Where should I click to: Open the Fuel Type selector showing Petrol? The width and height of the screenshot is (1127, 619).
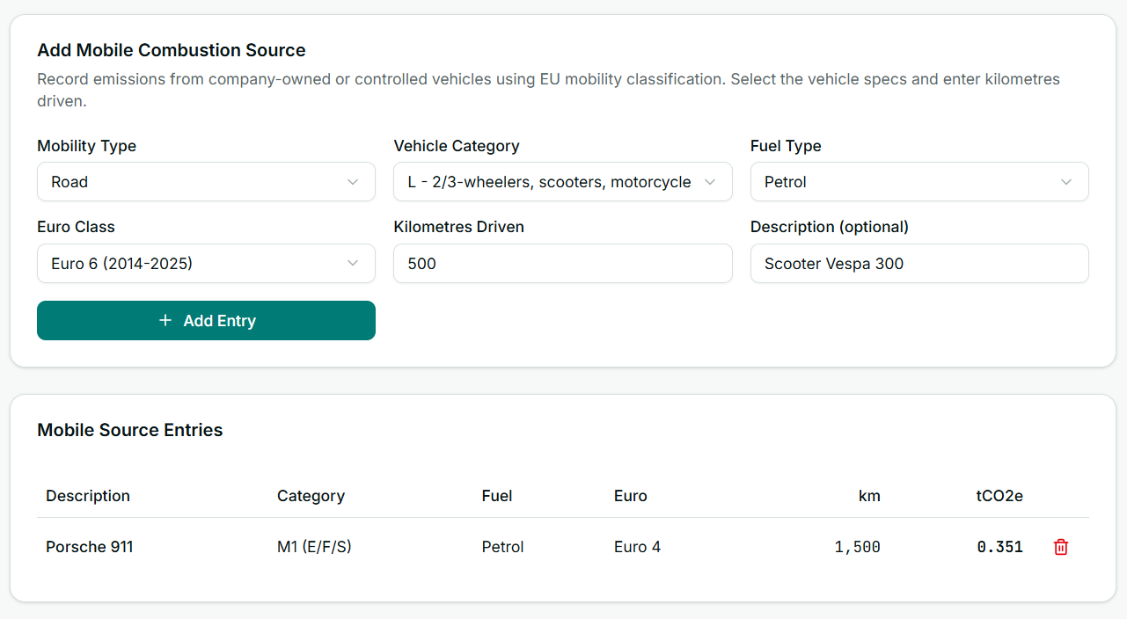tap(918, 181)
